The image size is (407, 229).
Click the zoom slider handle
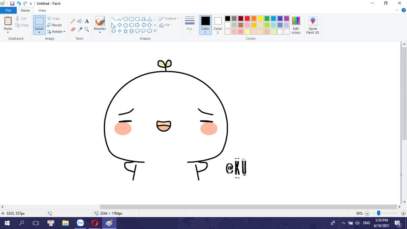[379, 213]
